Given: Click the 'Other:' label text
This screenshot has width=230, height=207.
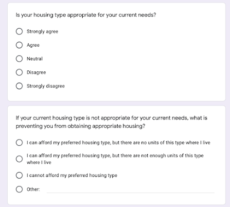Looking at the screenshot, I should [33, 190].
